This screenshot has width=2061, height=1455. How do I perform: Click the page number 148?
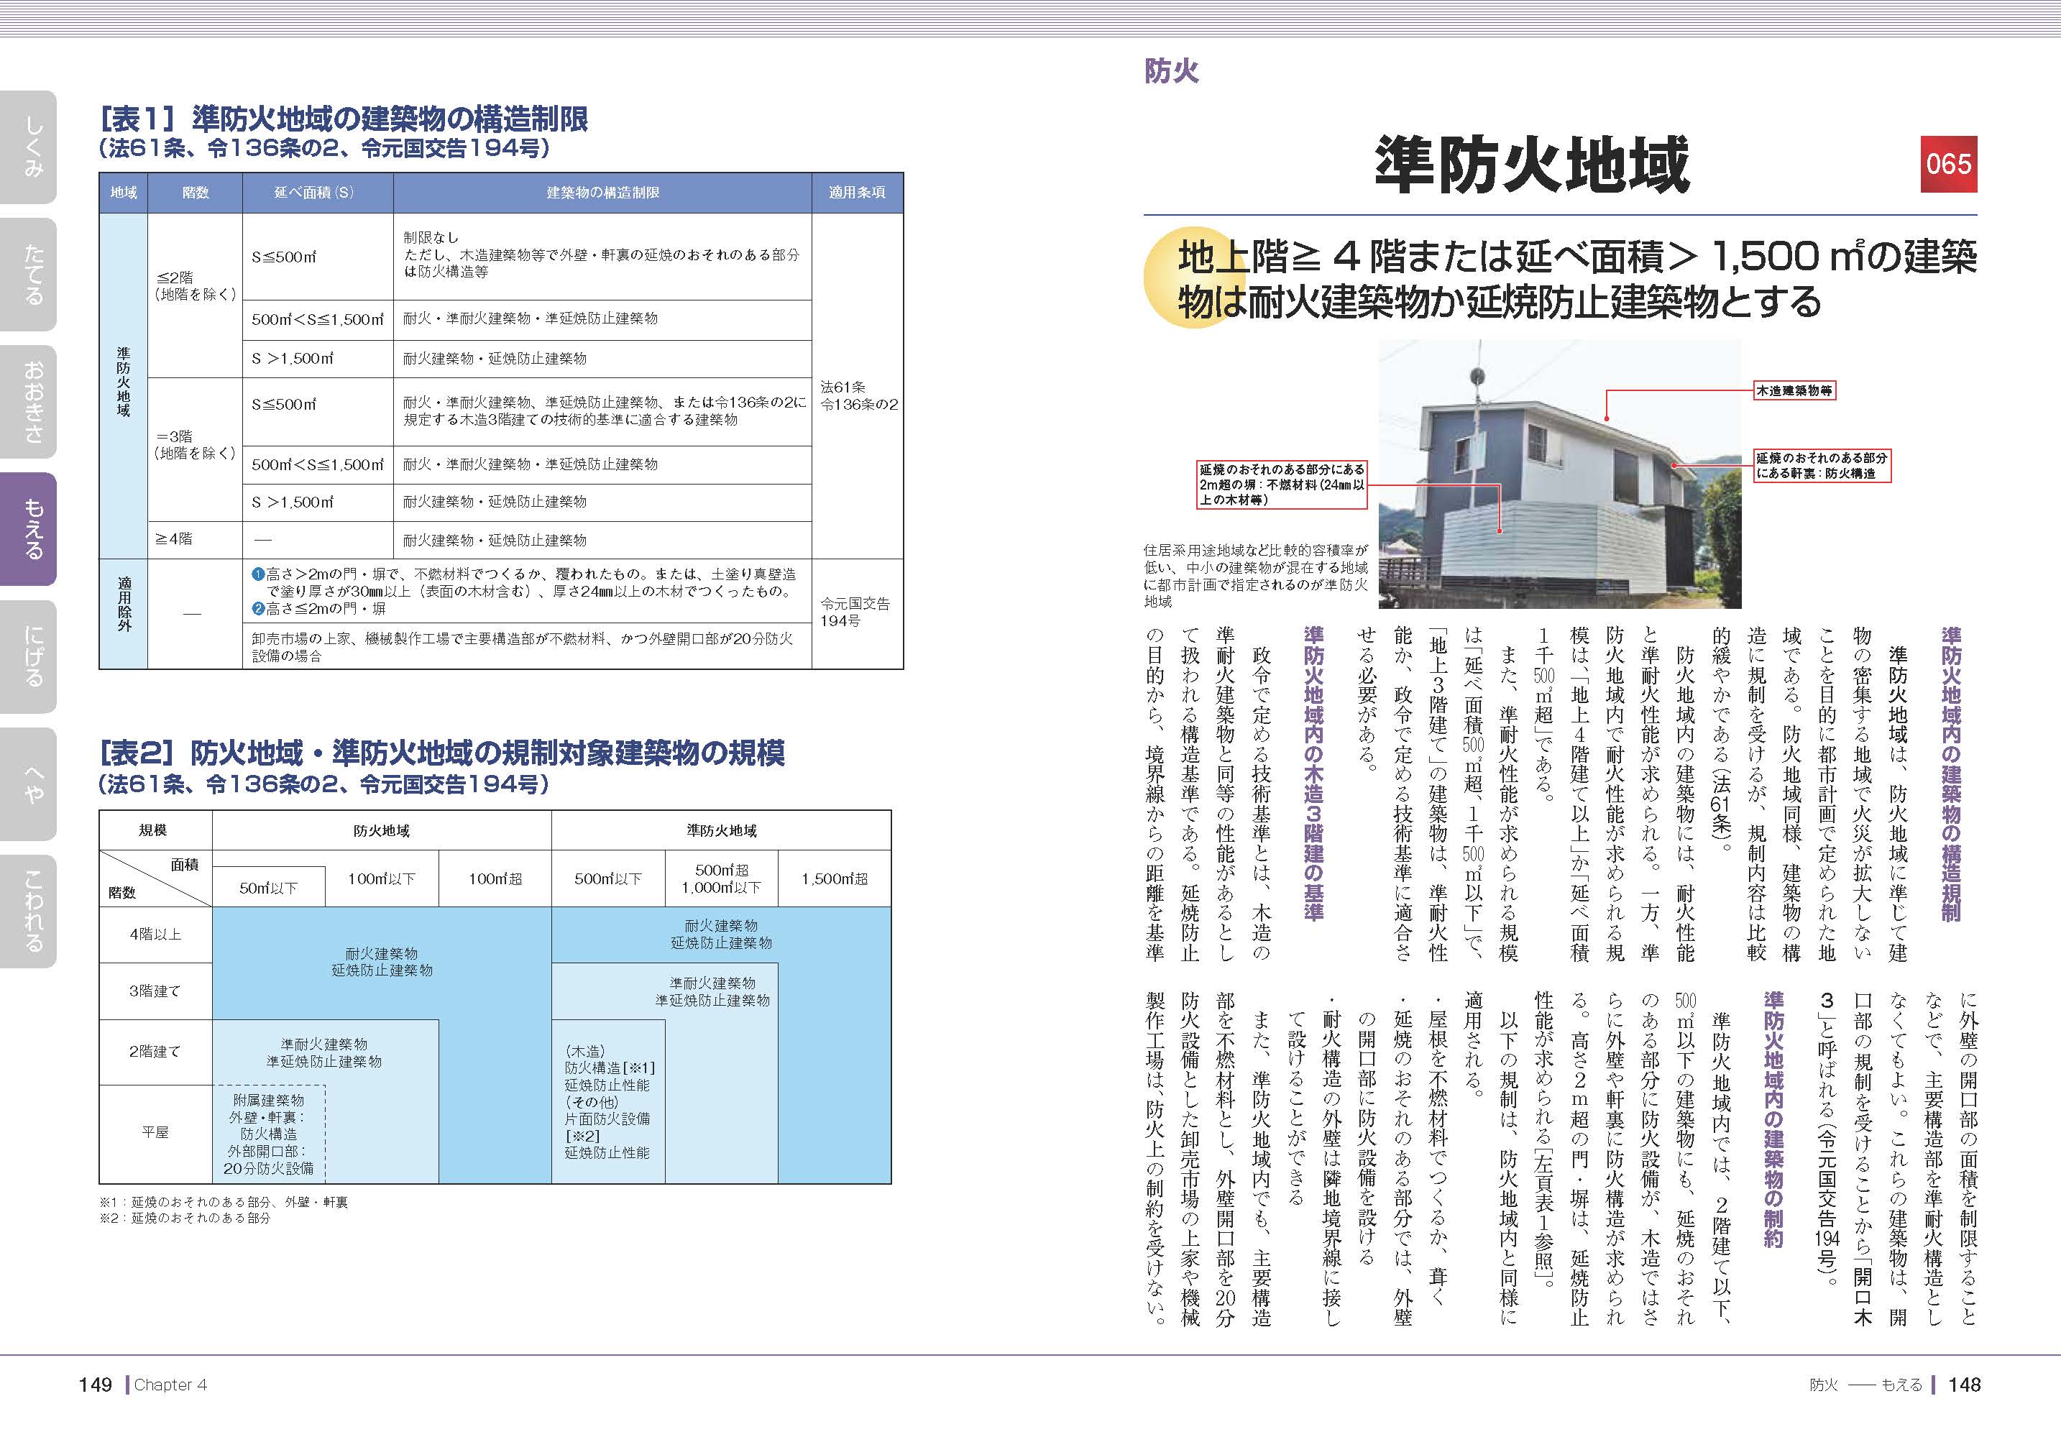tap(1964, 1385)
